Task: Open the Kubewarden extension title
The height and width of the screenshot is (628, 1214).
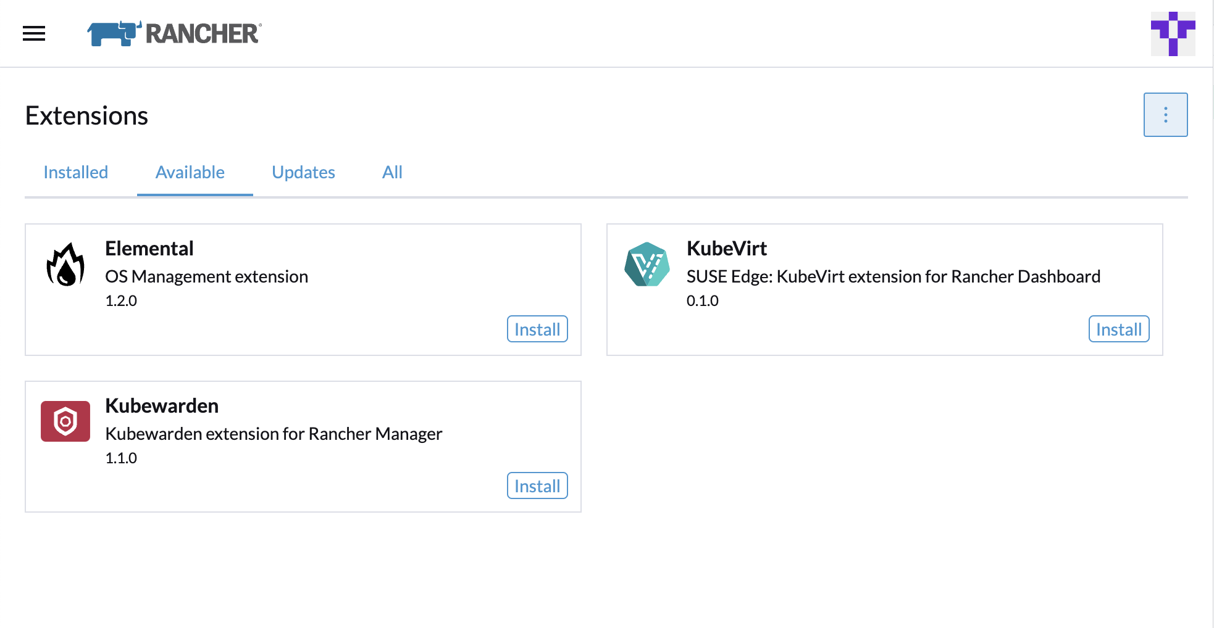Action: pyautogui.click(x=162, y=406)
